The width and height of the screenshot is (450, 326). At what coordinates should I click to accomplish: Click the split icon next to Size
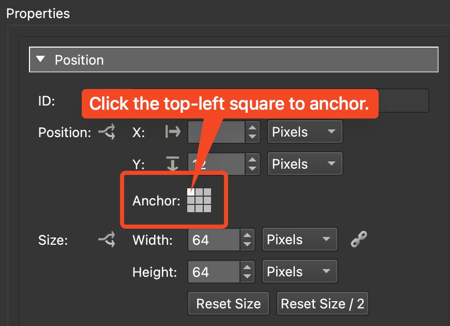tap(106, 240)
